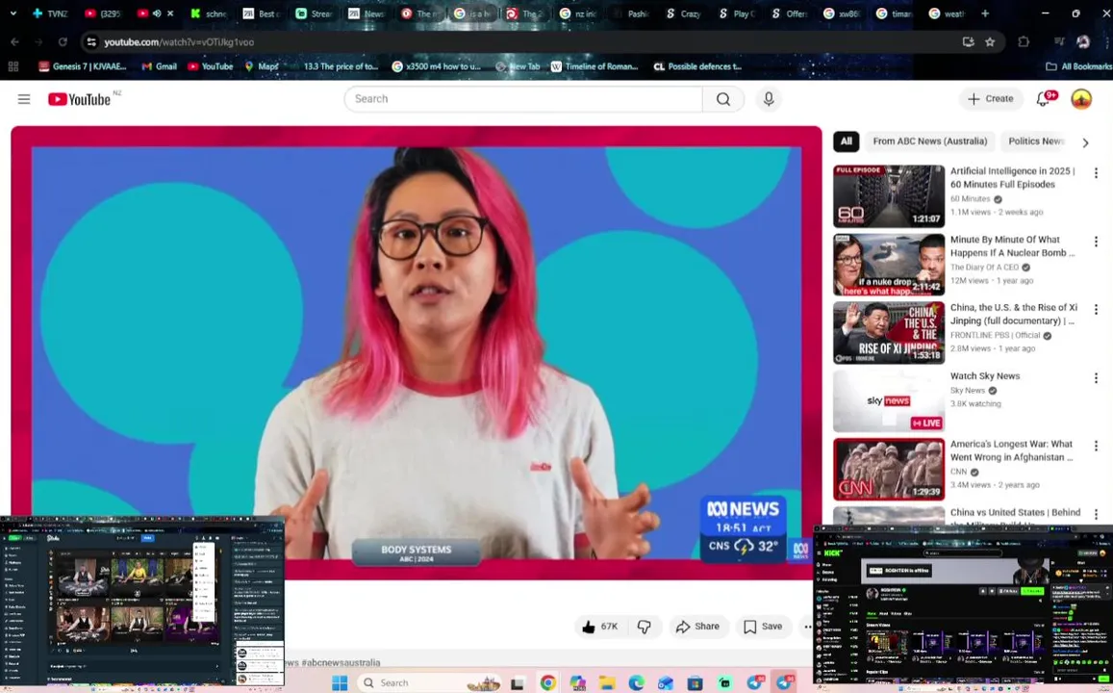This screenshot has height=693, width=1113.
Task: Save the video to a playlist
Action: click(x=763, y=627)
